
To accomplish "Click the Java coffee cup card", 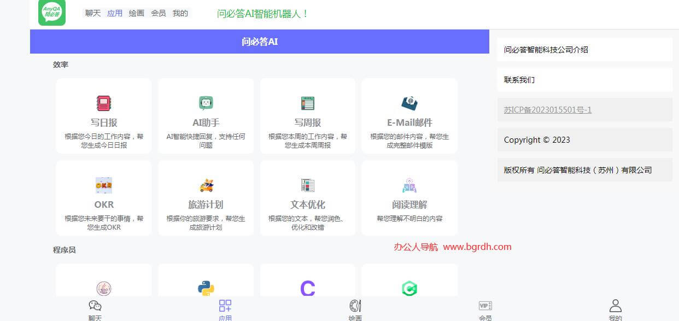I will [x=103, y=287].
